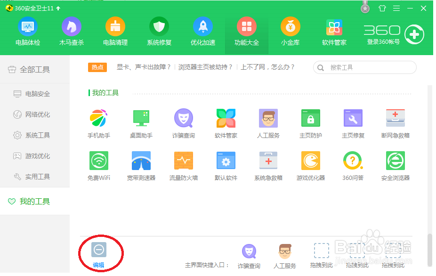The height and width of the screenshot is (276, 436).
Task: Launch 360问答 tool
Action: point(353,166)
